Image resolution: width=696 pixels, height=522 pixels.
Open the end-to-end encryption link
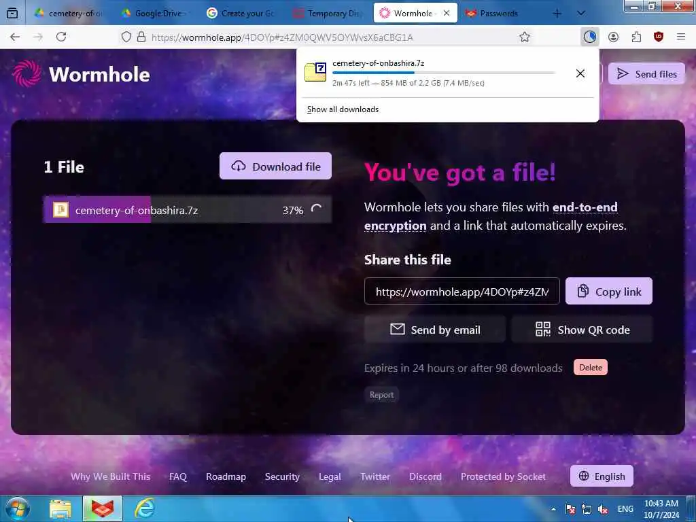tap(491, 216)
